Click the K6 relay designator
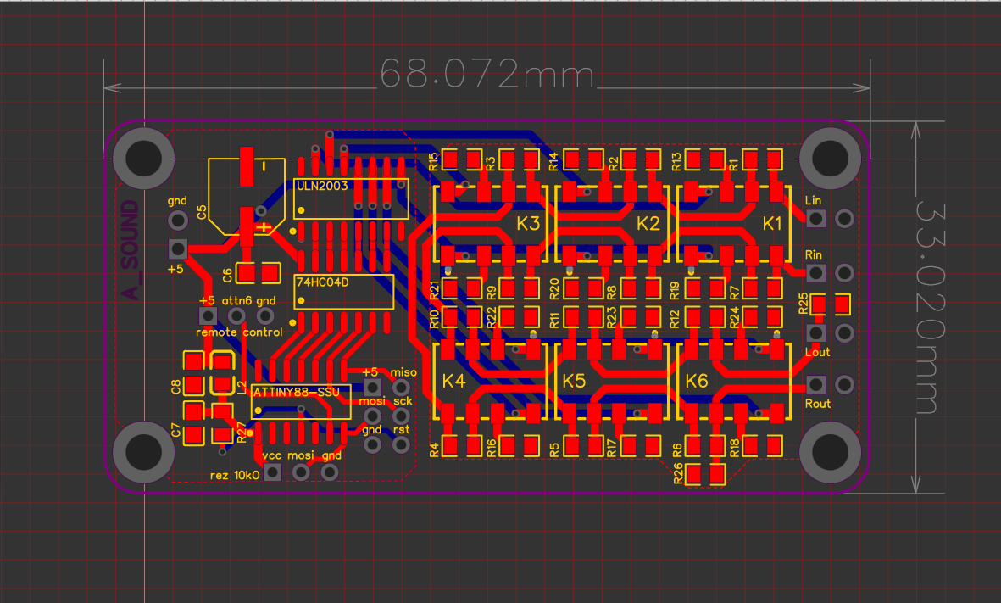 pos(697,381)
